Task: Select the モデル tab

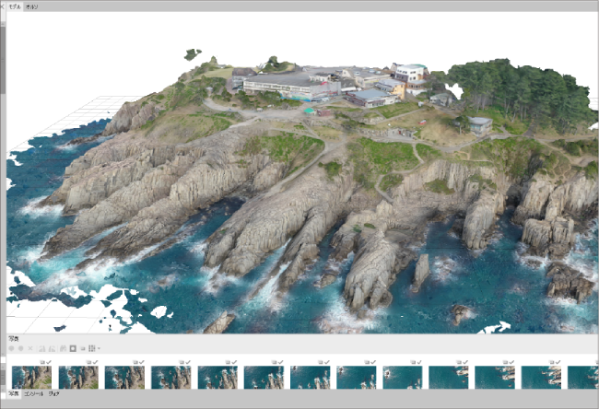Action: (x=13, y=6)
